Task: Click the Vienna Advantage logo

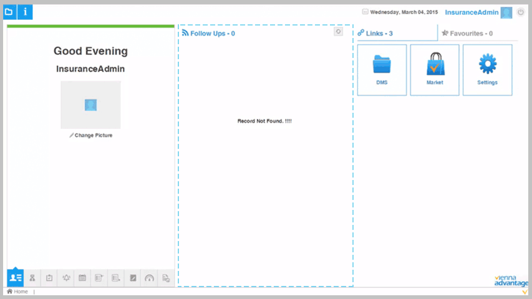Action: click(511, 281)
